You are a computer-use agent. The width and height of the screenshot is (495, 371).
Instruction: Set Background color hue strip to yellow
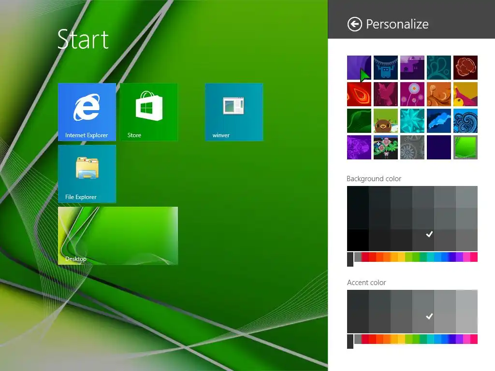[401, 257]
